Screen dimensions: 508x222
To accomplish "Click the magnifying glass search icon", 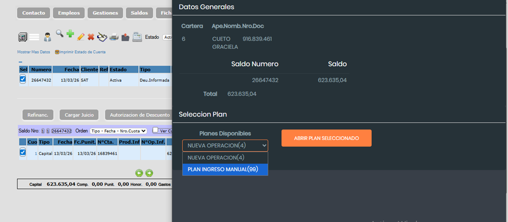I will coord(60,33).
